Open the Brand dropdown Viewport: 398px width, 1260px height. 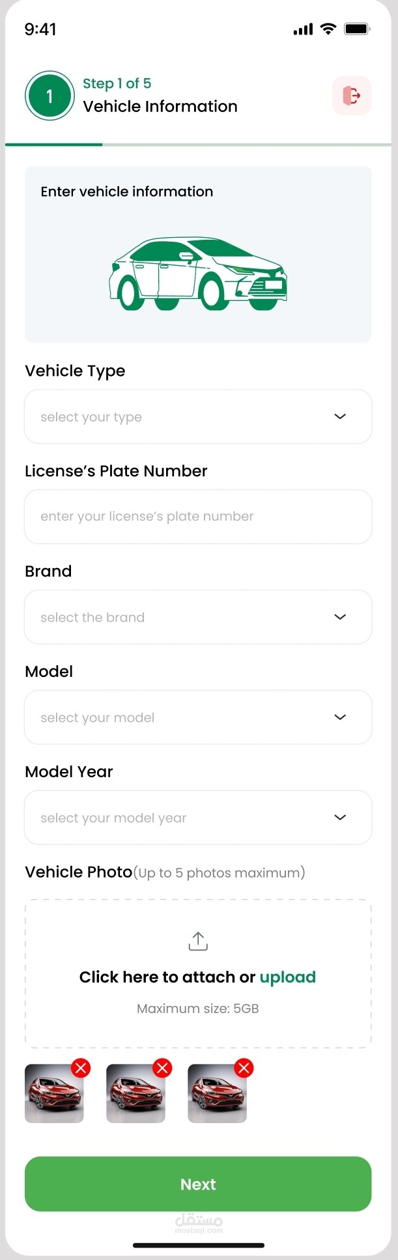(x=198, y=617)
